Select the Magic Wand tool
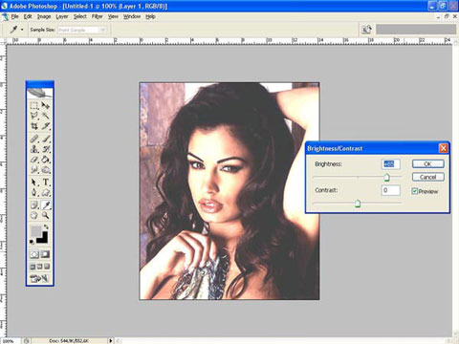The image size is (459, 344). [x=46, y=116]
